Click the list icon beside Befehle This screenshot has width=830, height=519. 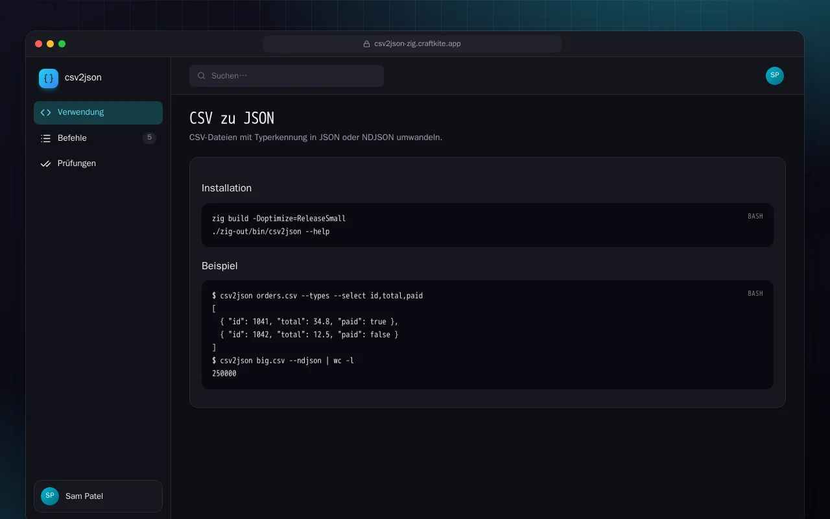coord(45,138)
